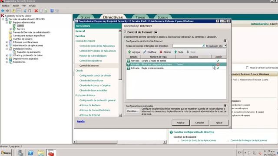278x156 pixels.
Task: Click the blue Help question mark toolbar icon
Action: (x=52, y=11)
